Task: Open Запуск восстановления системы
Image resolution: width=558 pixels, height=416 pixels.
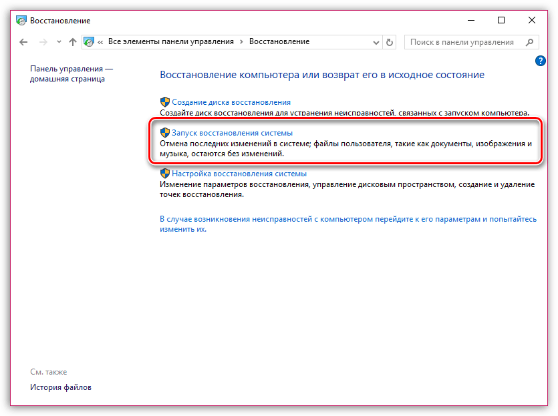Action: coord(232,134)
